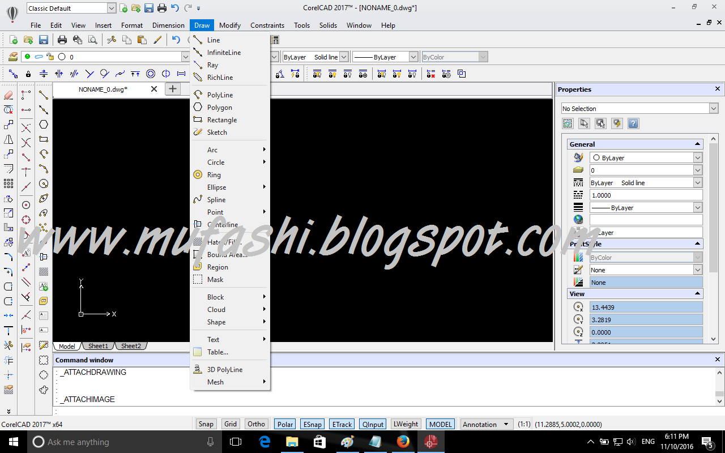Screen dimensions: 725x453
Task: Open the ByLayer lineweight dropdown in toolbar
Action: (x=413, y=57)
